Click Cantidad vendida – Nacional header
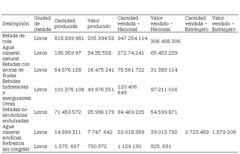The height and width of the screenshot is (154, 240). pyautogui.click(x=129, y=24)
